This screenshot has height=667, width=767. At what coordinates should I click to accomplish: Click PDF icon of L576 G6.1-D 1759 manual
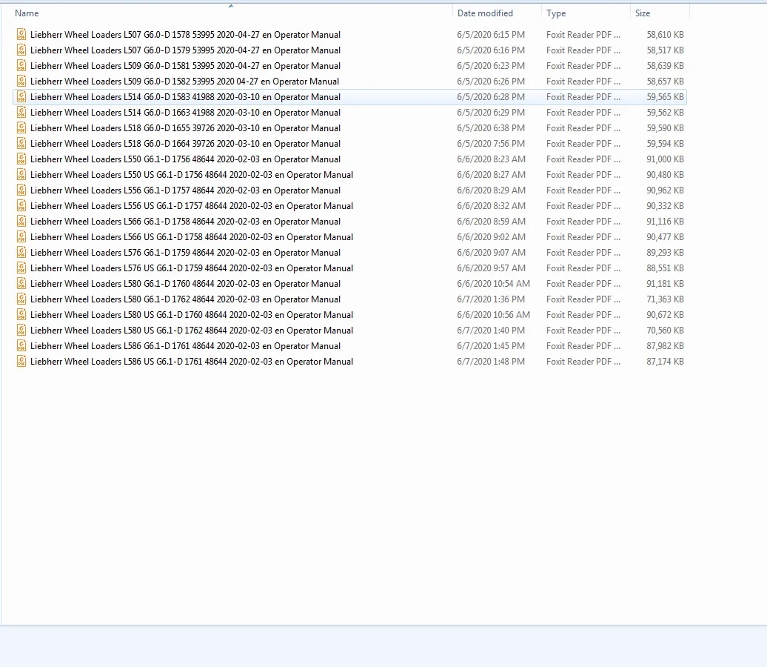[21, 252]
